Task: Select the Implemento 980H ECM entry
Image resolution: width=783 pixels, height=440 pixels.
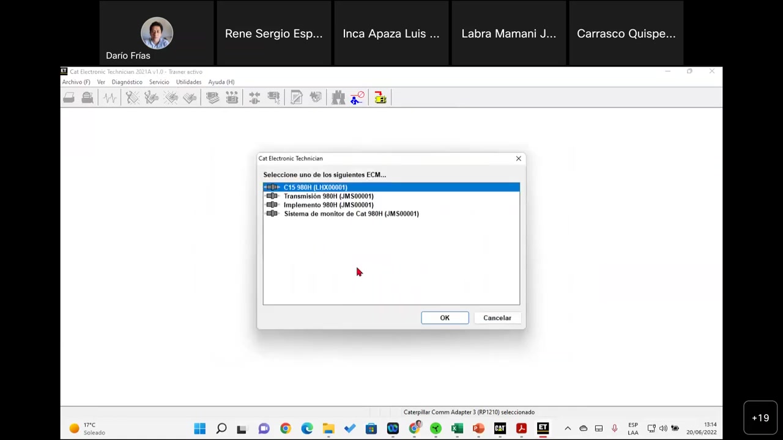Action: pos(328,205)
